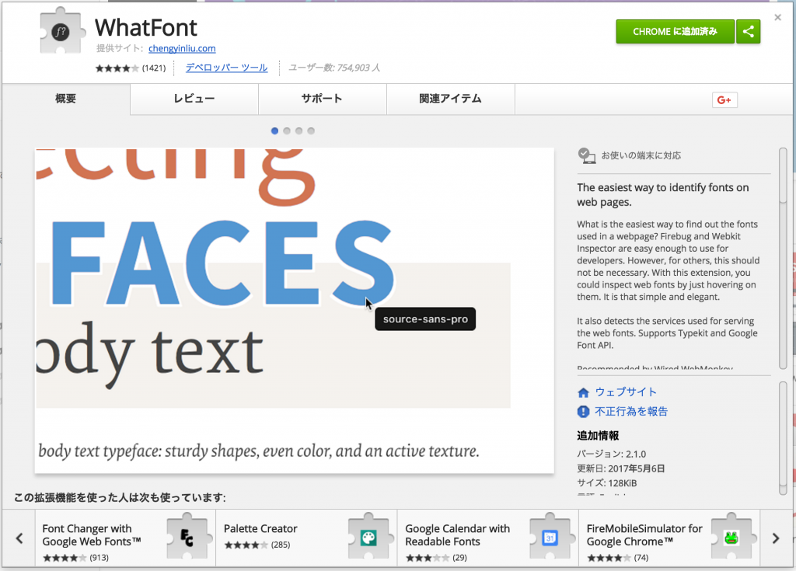Select the third screenshot carousel dot
The width and height of the screenshot is (796, 571).
coord(299,131)
